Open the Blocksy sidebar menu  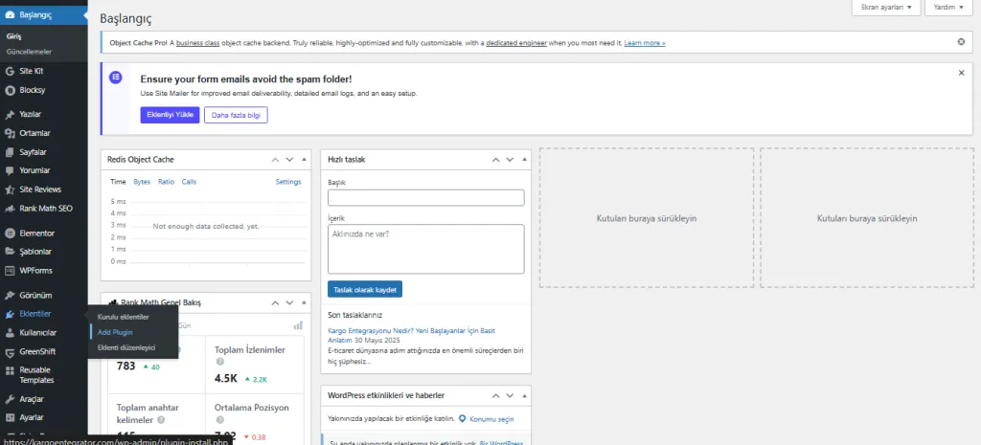click(32, 90)
